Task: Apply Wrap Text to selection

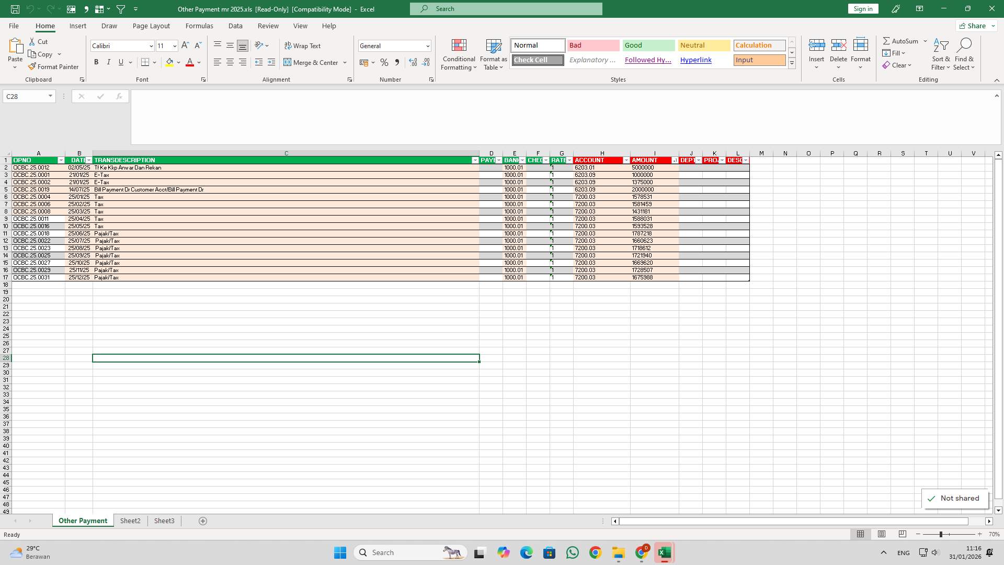Action: pyautogui.click(x=303, y=46)
